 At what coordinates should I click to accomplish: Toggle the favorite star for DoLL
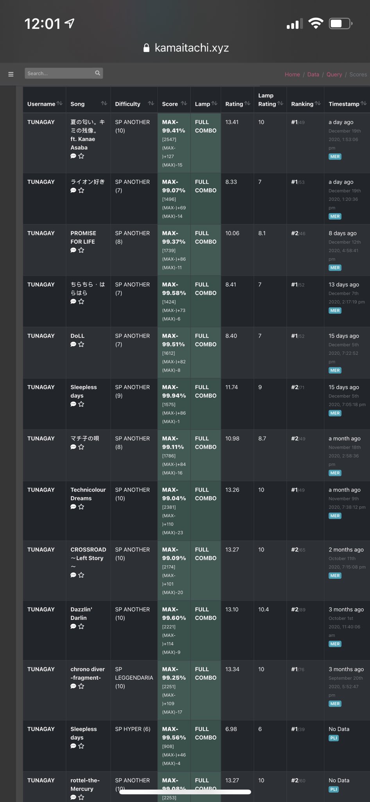(x=81, y=344)
